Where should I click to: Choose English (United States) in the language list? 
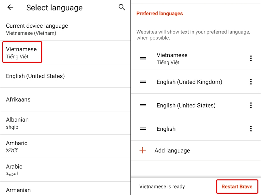[35, 76]
